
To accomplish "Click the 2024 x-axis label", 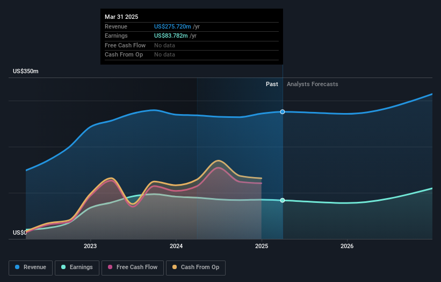I will [x=176, y=246].
